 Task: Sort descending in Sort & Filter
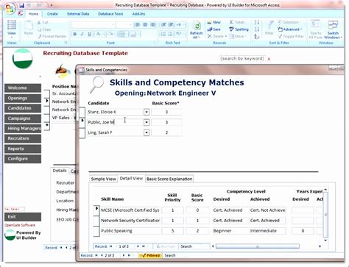tap(257, 29)
